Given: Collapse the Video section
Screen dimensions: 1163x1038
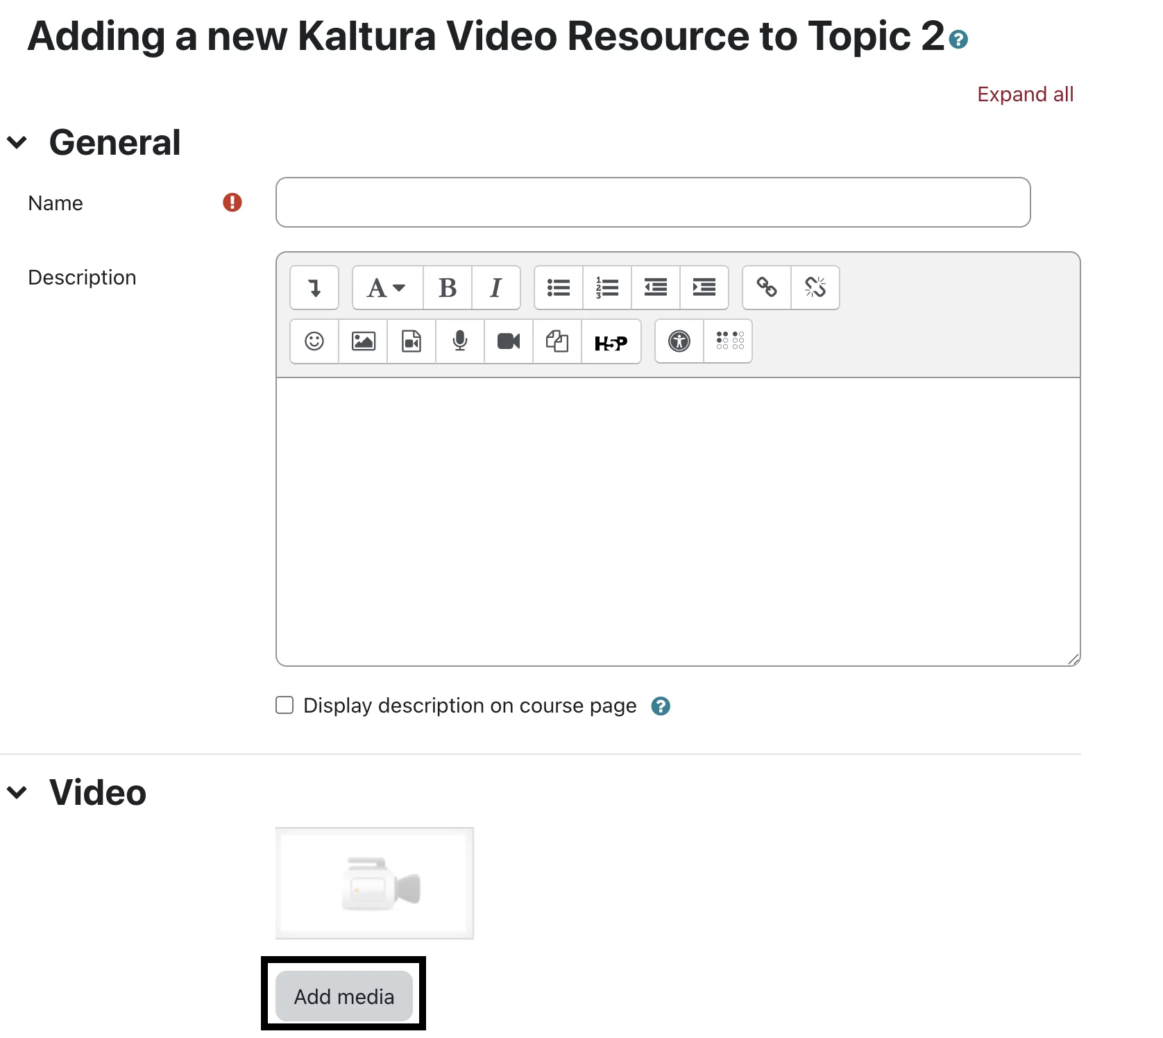Looking at the screenshot, I should point(17,792).
